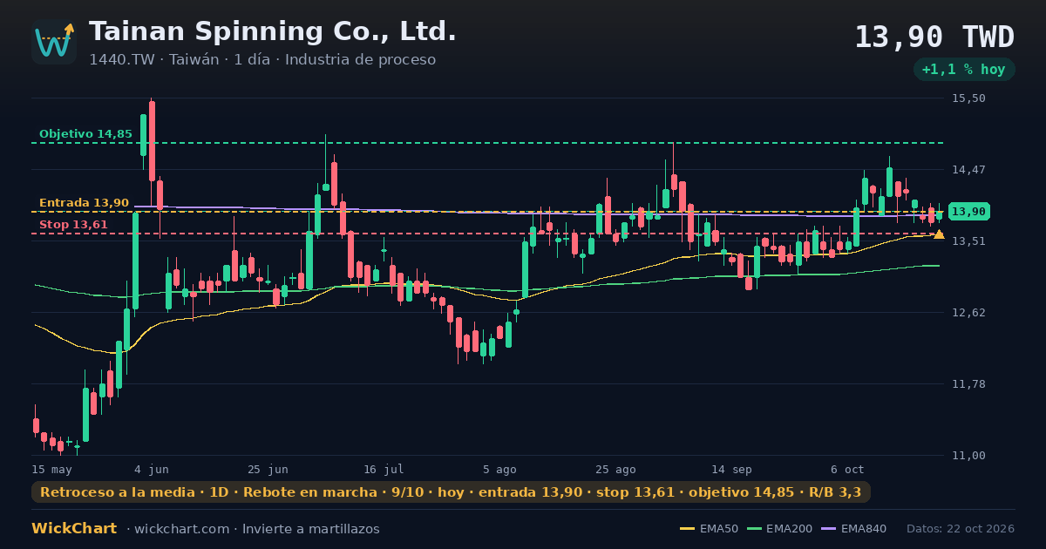The width and height of the screenshot is (1046, 549).
Task: Click the Retroceso a la media signal banner
Action: click(451, 492)
